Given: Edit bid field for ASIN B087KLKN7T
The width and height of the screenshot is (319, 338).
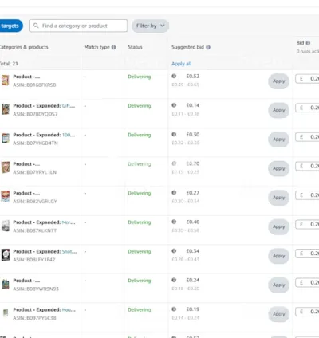Looking at the screenshot, I should (x=307, y=224).
